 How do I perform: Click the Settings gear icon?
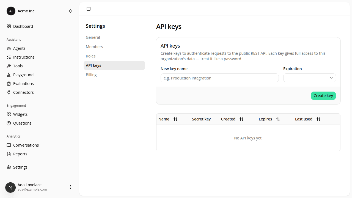[9, 167]
